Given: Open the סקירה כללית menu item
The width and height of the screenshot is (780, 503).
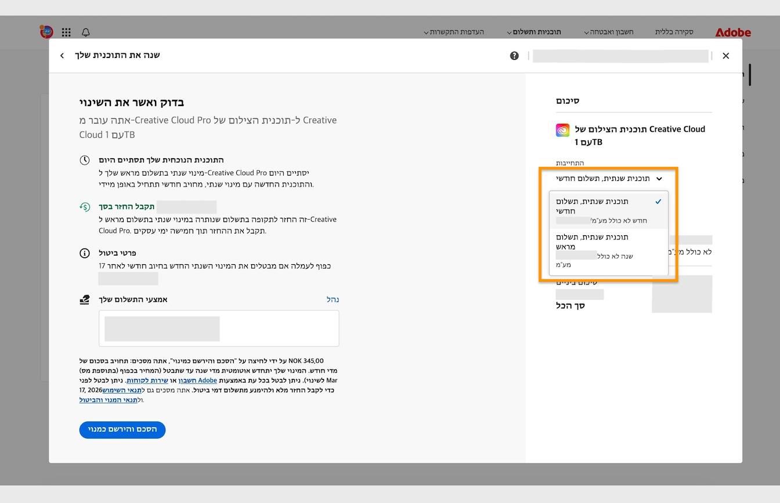Looking at the screenshot, I should (x=674, y=32).
